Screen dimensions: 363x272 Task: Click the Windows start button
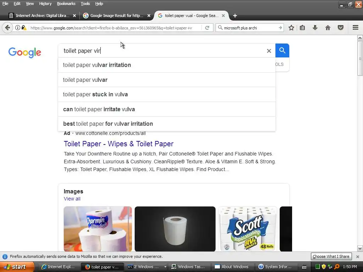tap(17, 267)
